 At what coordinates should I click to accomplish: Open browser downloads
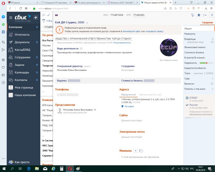point(206,8)
